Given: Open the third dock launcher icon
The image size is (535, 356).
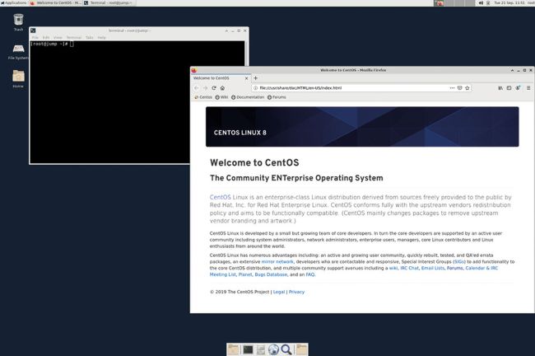Looking at the screenshot, I should [261, 349].
